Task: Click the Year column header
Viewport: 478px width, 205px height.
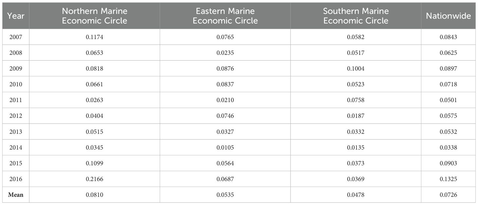Action: (16, 16)
